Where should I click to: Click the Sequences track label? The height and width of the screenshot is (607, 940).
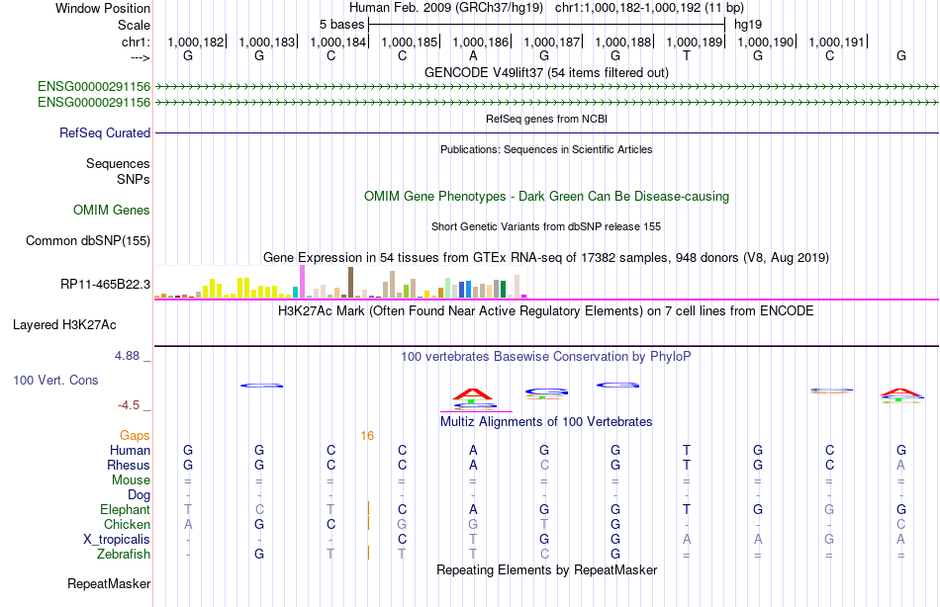[x=118, y=163]
